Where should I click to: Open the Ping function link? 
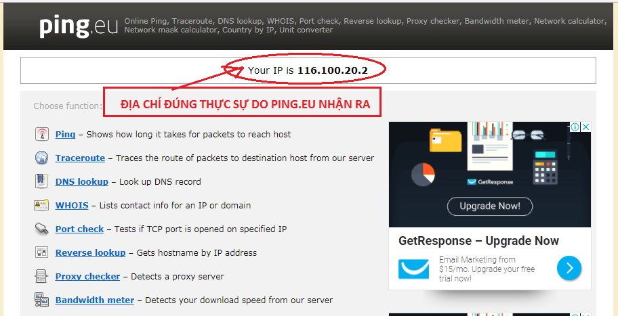(66, 134)
